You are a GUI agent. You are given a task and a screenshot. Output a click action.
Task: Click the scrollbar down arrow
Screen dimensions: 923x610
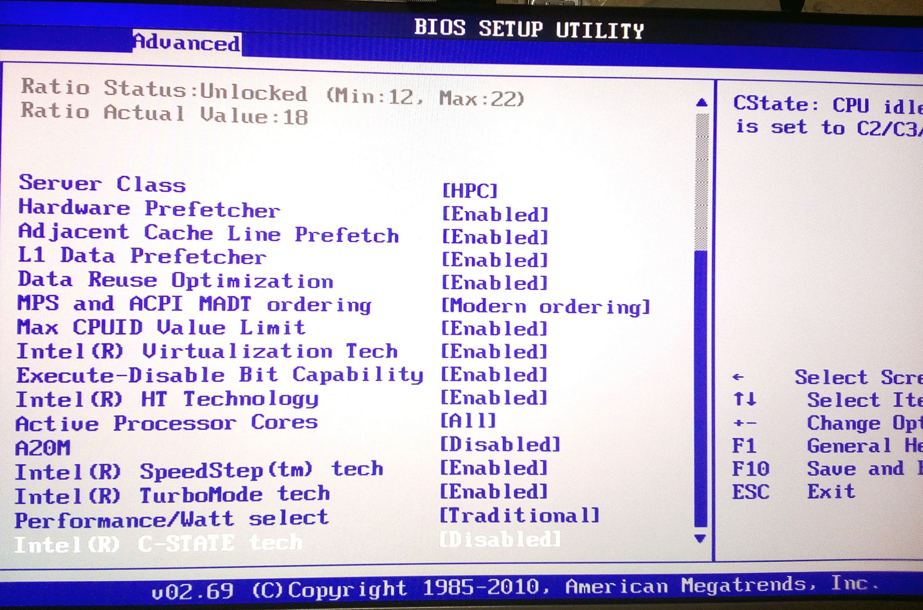[700, 538]
